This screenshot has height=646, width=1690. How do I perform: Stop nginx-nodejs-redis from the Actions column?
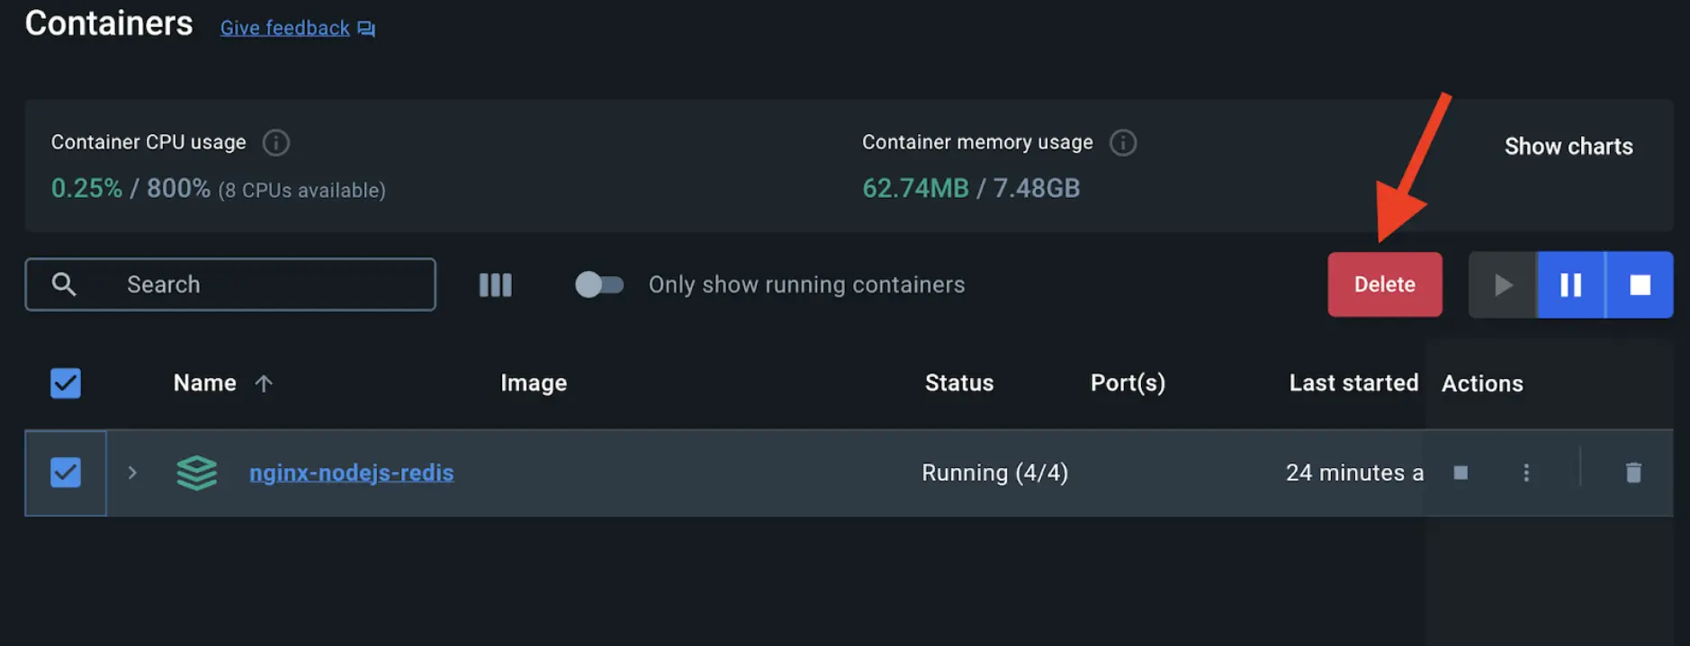pos(1461,472)
